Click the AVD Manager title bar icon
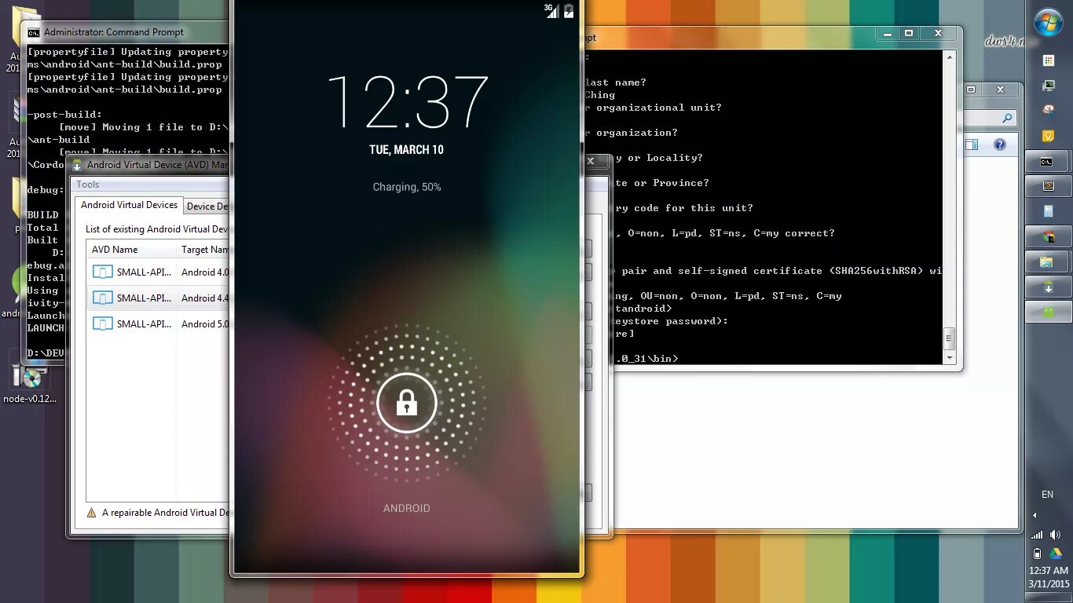 pos(77,165)
